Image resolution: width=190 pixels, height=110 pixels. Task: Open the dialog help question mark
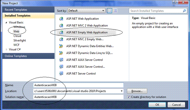(x=175, y=2)
